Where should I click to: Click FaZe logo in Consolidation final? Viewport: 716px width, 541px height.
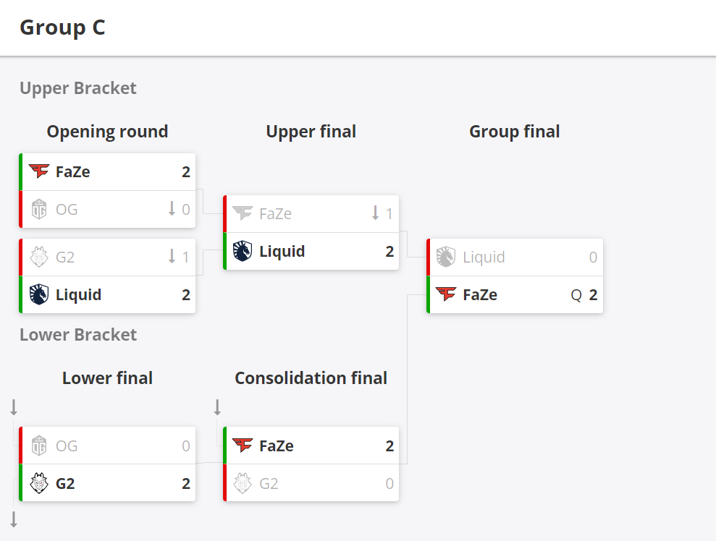click(x=243, y=446)
